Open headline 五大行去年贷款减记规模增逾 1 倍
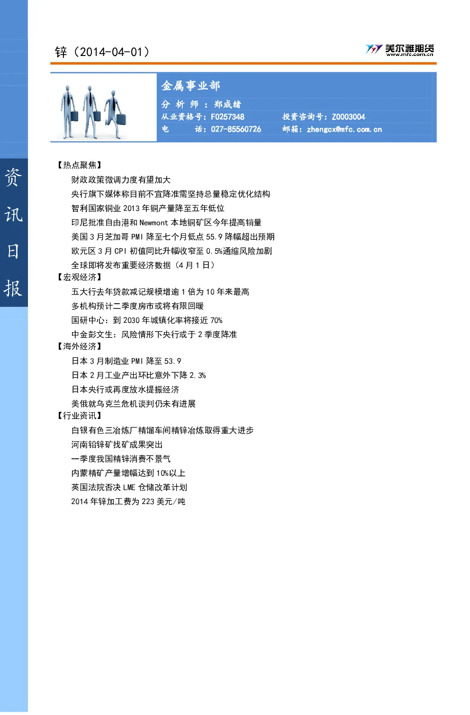The width and height of the screenshot is (470, 715). tap(160, 292)
